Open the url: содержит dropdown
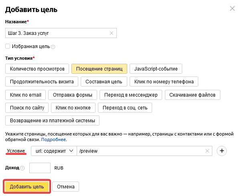Viewport: 240px width, 196px height. pyautogui.click(x=54, y=151)
